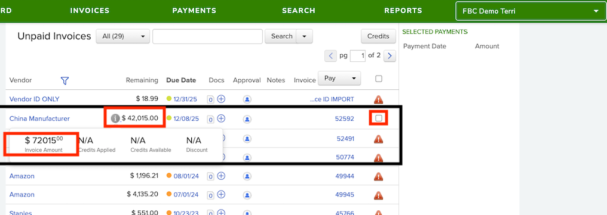Go to previous page of invoices
The width and height of the screenshot is (607, 215).
click(330, 55)
